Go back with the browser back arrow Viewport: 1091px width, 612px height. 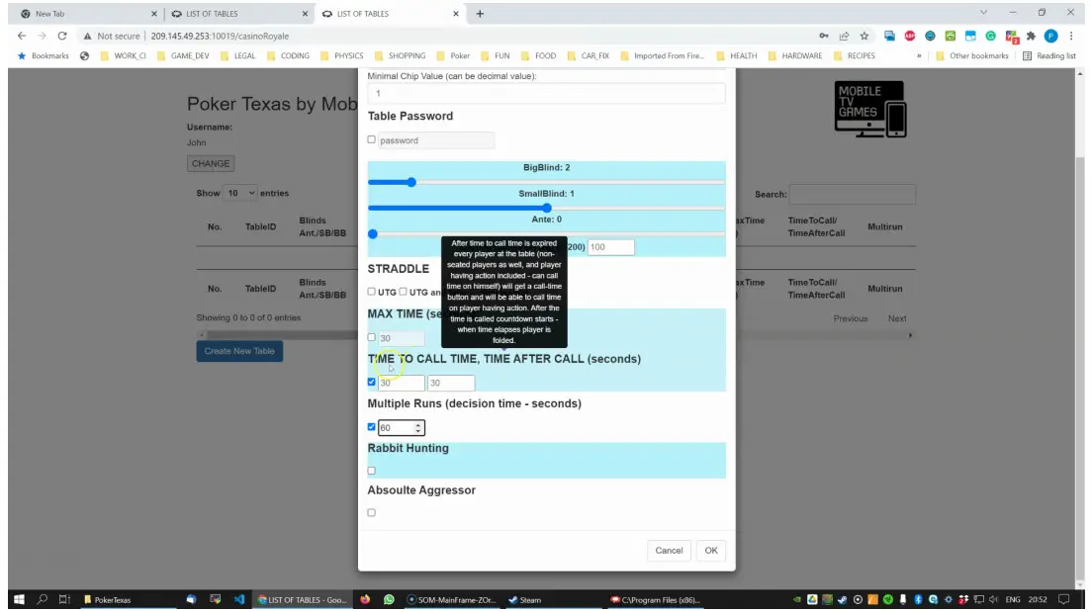click(22, 37)
